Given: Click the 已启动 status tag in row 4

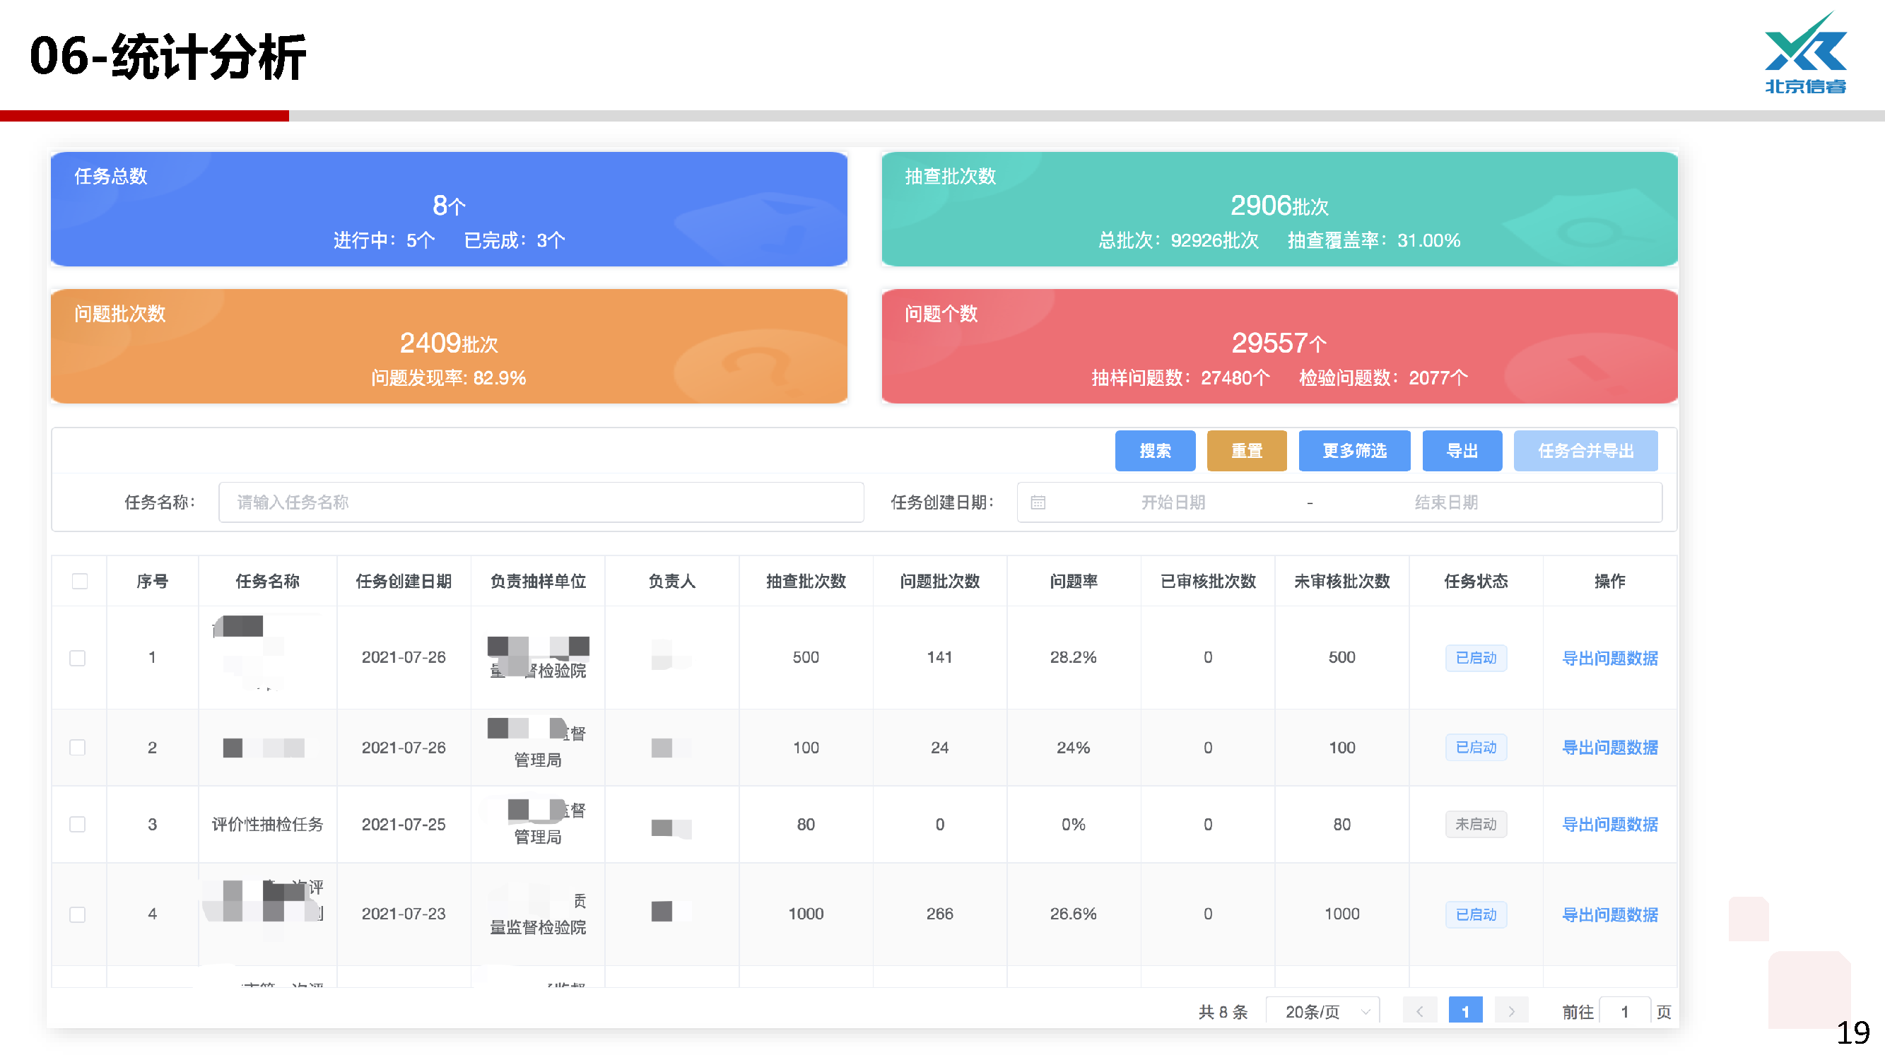Looking at the screenshot, I should pyautogui.click(x=1475, y=914).
